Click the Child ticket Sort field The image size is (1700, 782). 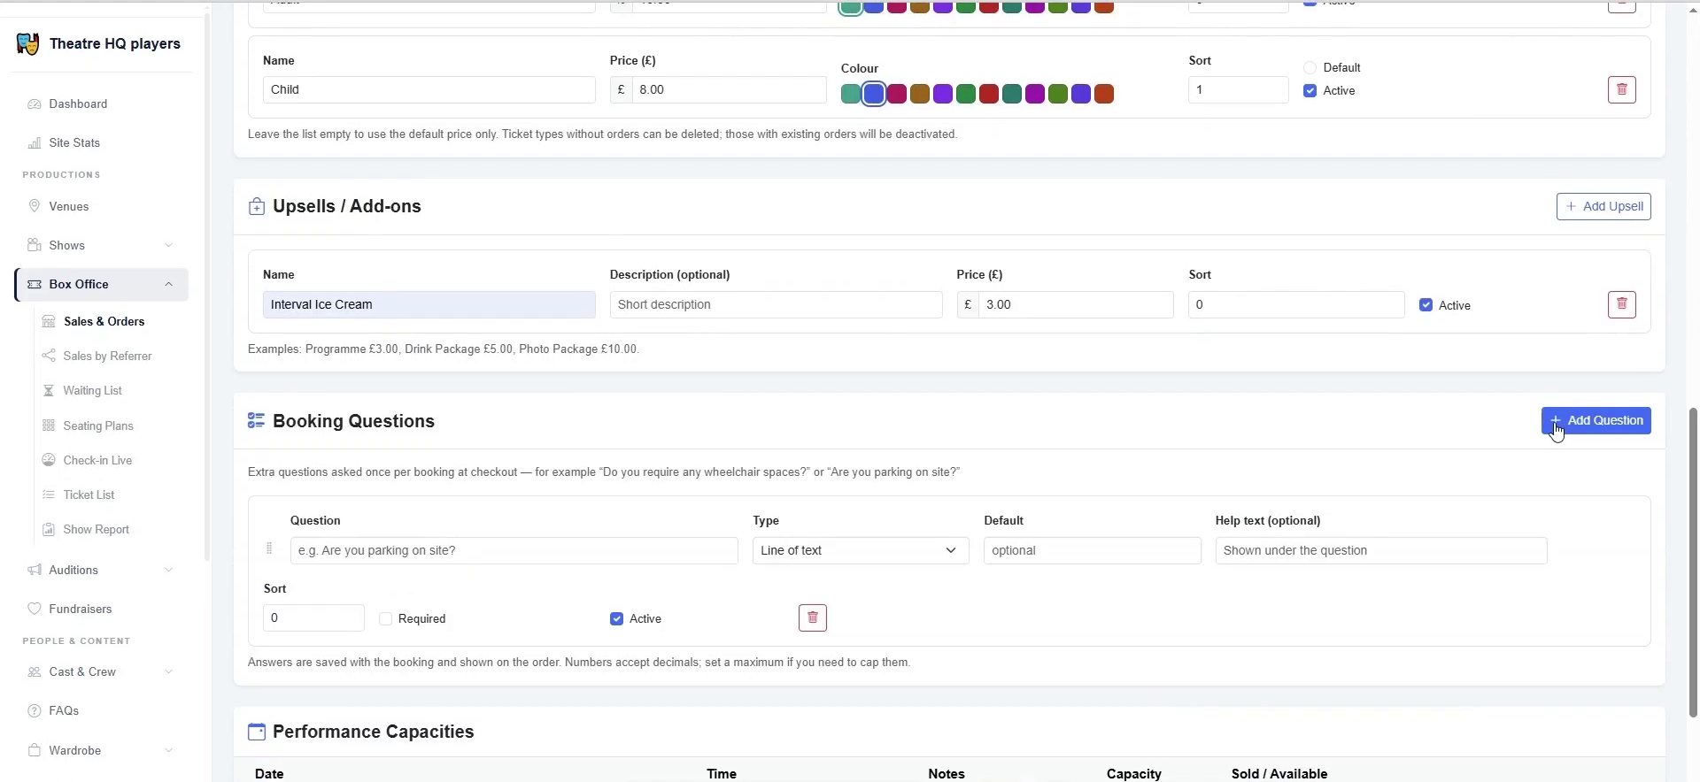click(x=1238, y=89)
